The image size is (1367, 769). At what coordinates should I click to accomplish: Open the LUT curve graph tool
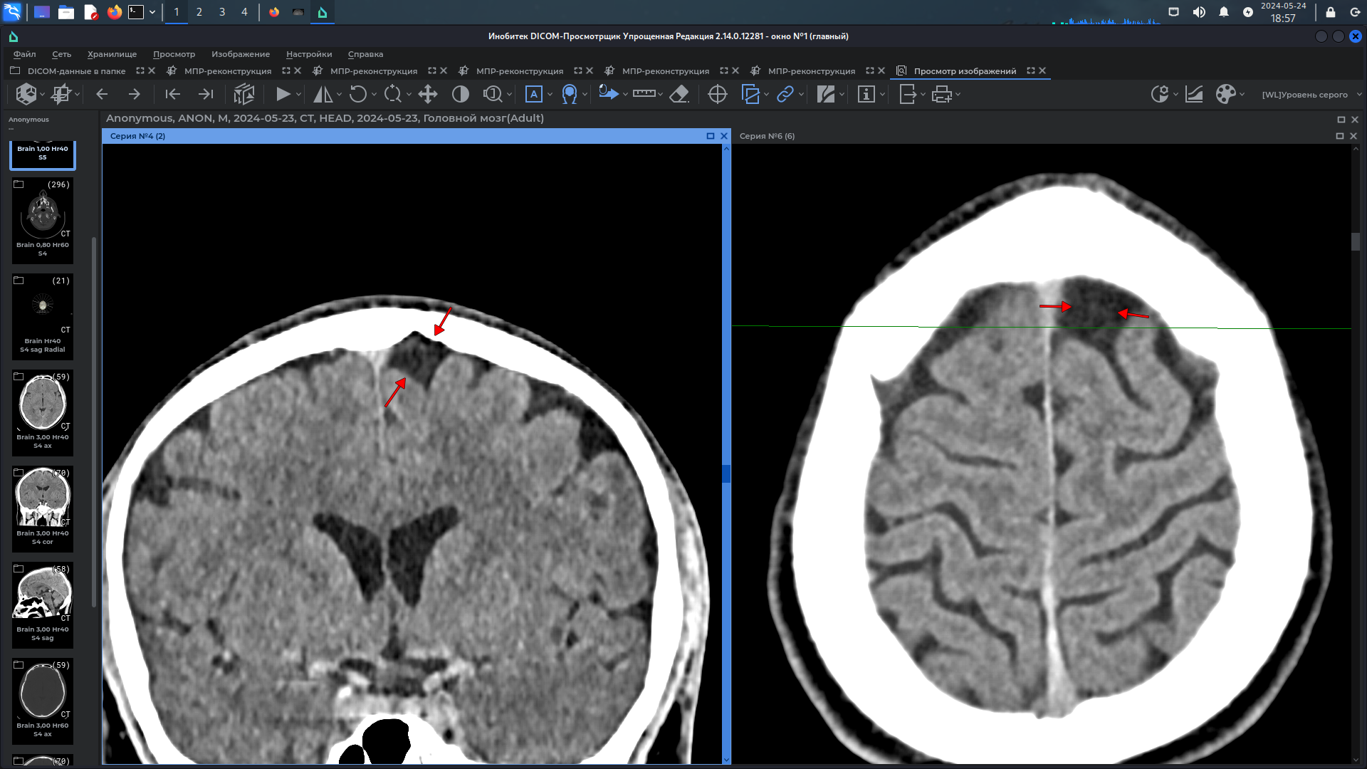[1194, 94]
